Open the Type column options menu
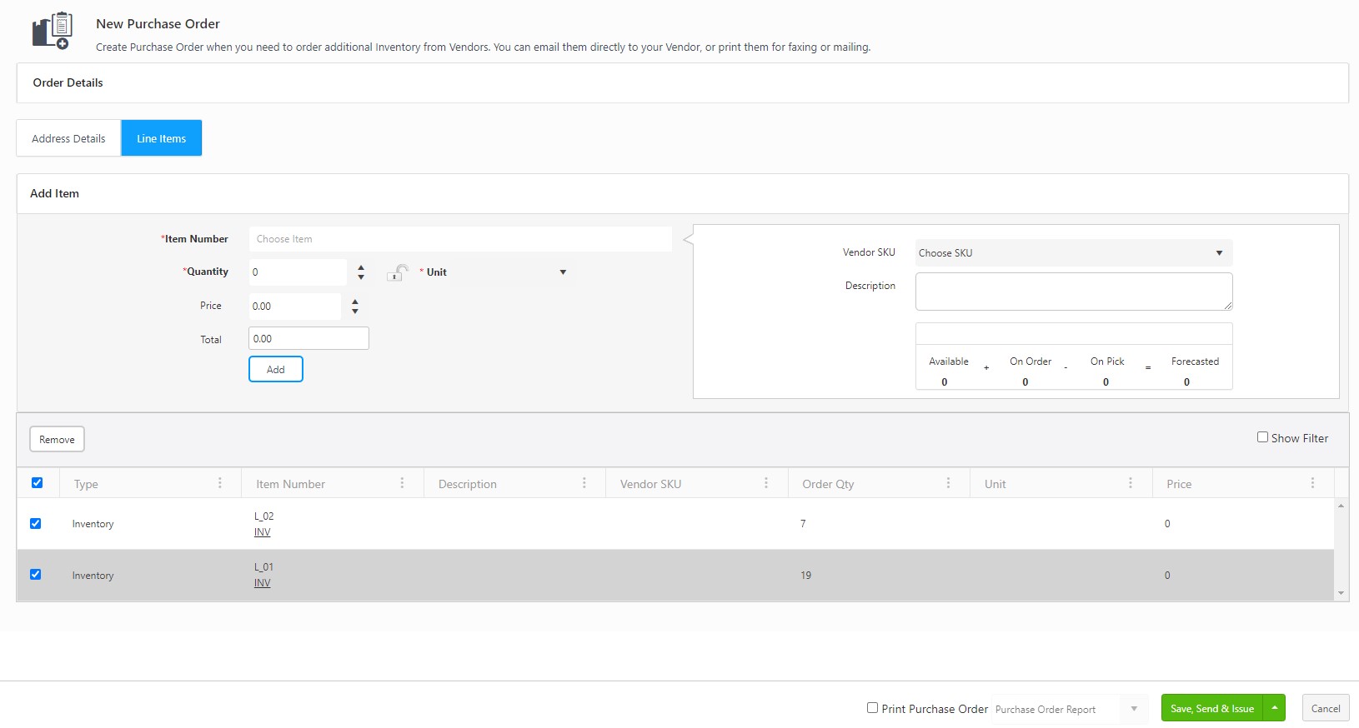This screenshot has width=1359, height=728. coord(220,483)
